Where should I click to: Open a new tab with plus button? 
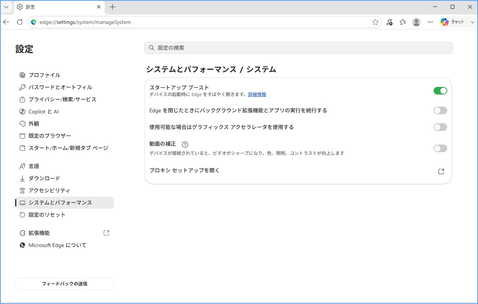point(112,7)
